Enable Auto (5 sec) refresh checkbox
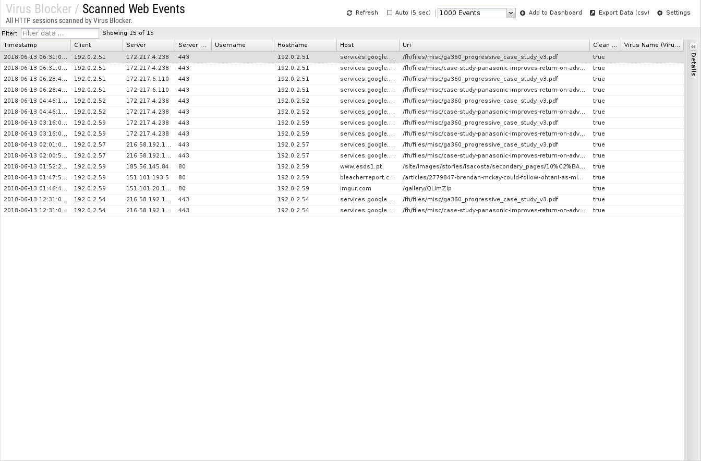Viewport: 701px width, 461px height. click(x=390, y=13)
